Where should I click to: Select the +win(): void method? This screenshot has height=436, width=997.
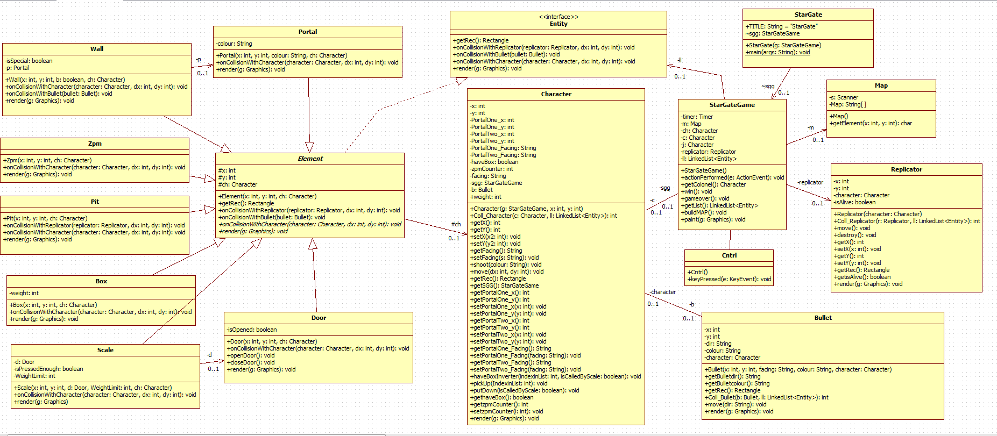pos(696,191)
